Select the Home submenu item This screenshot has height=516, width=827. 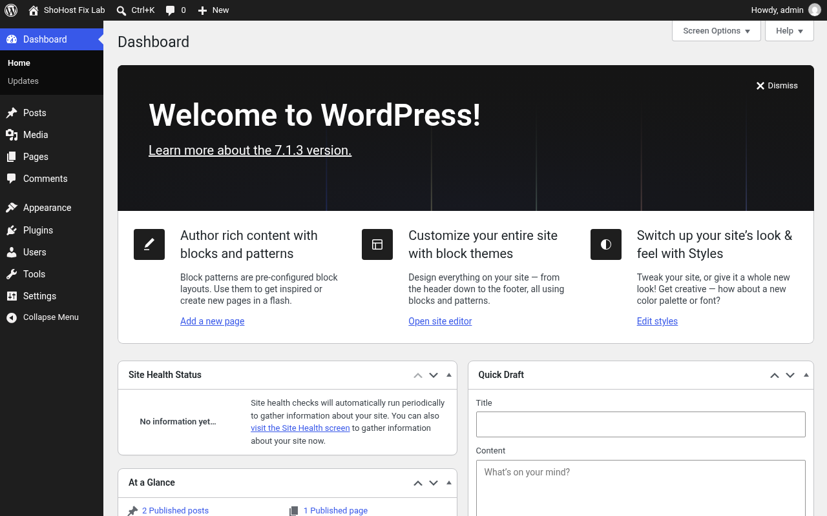point(19,63)
